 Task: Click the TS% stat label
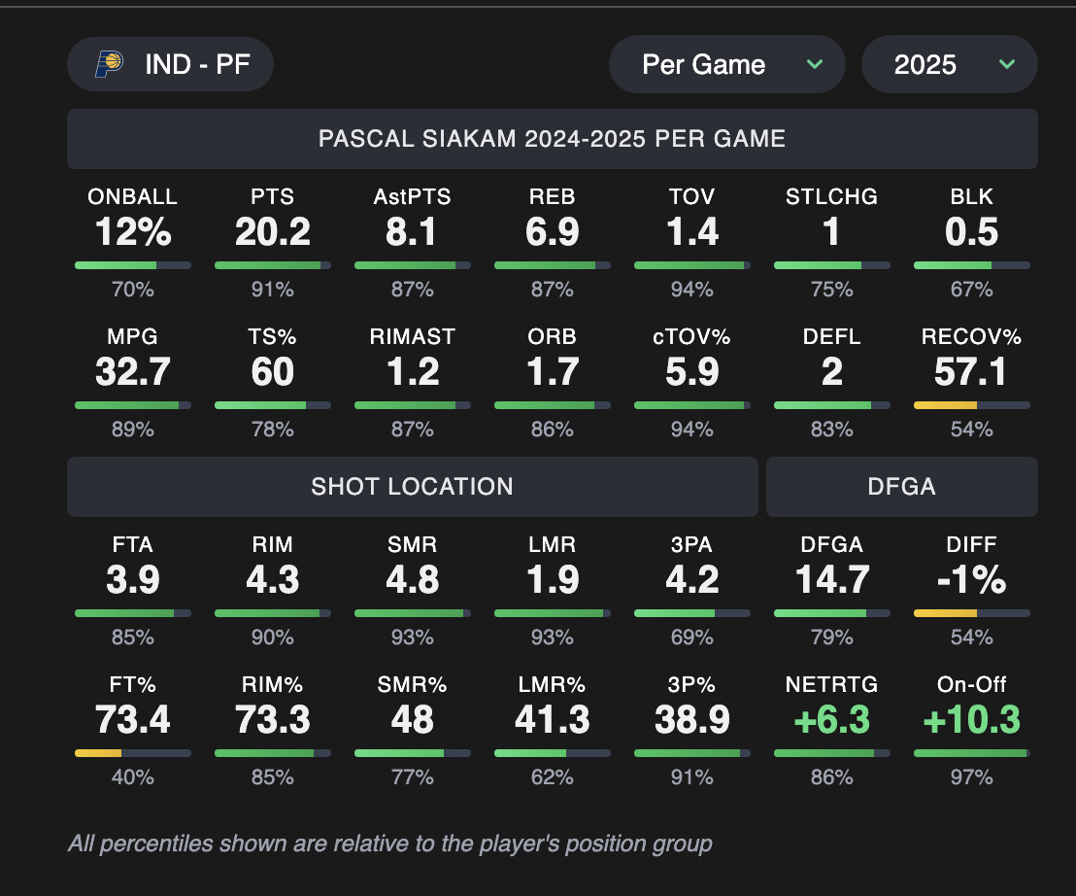[x=273, y=337]
